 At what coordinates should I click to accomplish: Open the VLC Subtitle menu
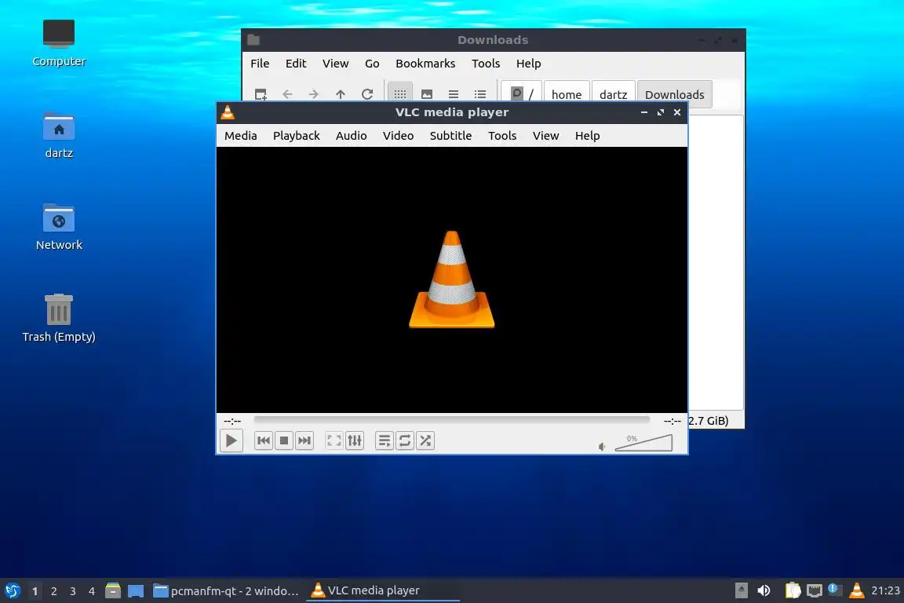pos(450,136)
